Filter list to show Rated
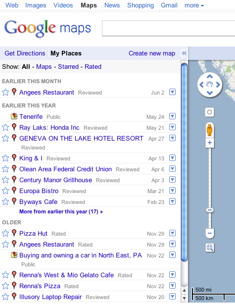Screen dimensions: 235x305 click(93, 67)
